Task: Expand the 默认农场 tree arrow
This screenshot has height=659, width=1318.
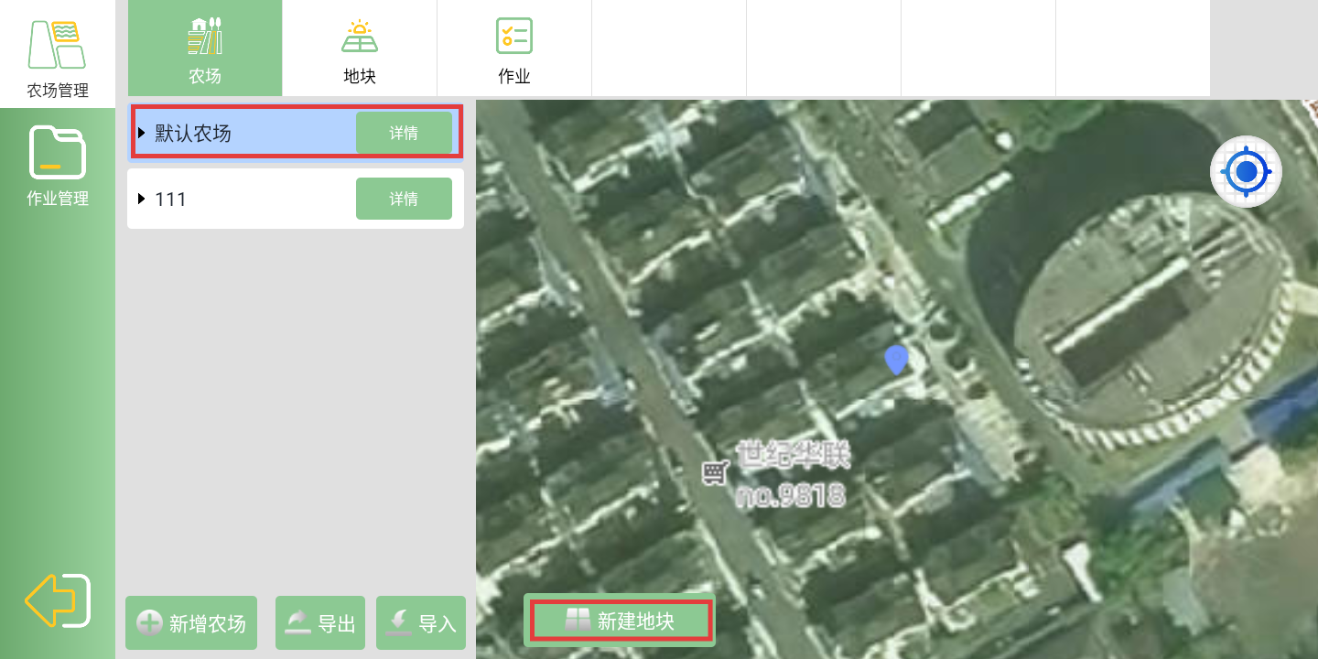Action: pyautogui.click(x=142, y=134)
